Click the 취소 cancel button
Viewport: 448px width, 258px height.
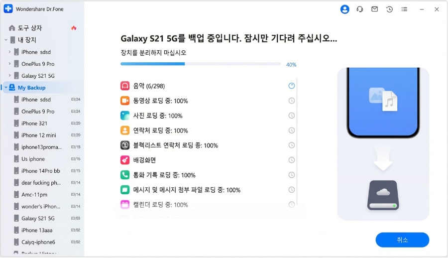(x=402, y=240)
